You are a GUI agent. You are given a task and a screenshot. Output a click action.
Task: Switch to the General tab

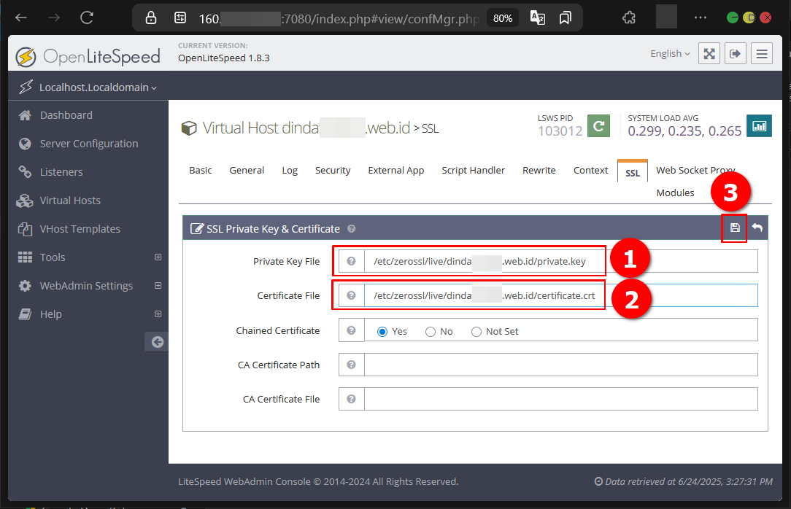tap(247, 171)
